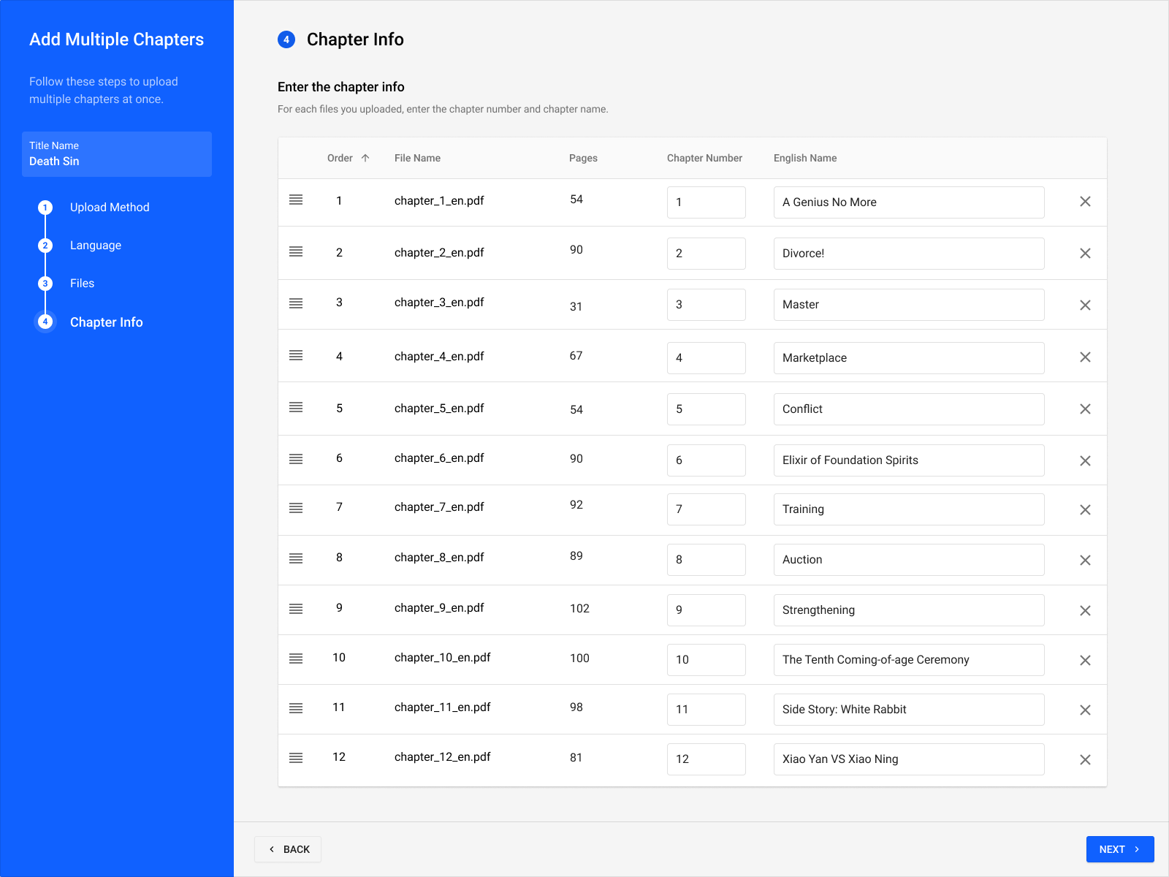Remove the chapter_1_en.pdf row
1169x877 pixels.
(x=1085, y=202)
